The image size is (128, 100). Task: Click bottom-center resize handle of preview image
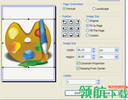click(28, 67)
